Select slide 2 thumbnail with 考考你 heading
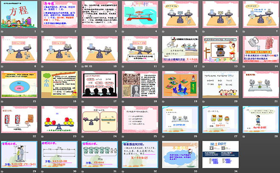This screenshot has width=280, height=173. coord(59,15)
